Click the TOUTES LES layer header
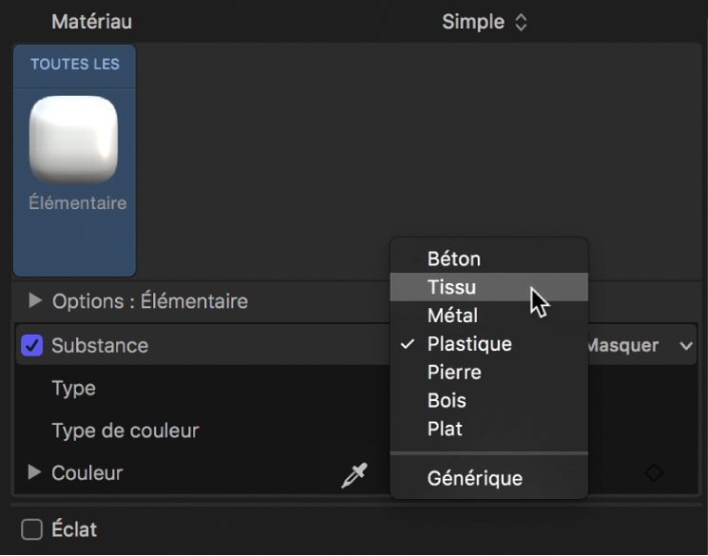The image size is (708, 556). click(74, 65)
